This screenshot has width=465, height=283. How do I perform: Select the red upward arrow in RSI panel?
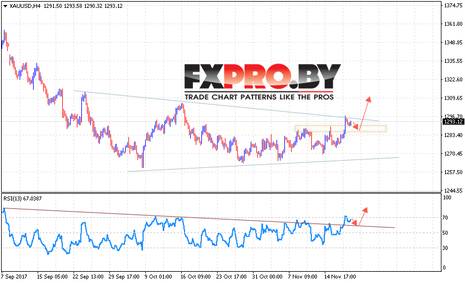pyautogui.click(x=363, y=217)
